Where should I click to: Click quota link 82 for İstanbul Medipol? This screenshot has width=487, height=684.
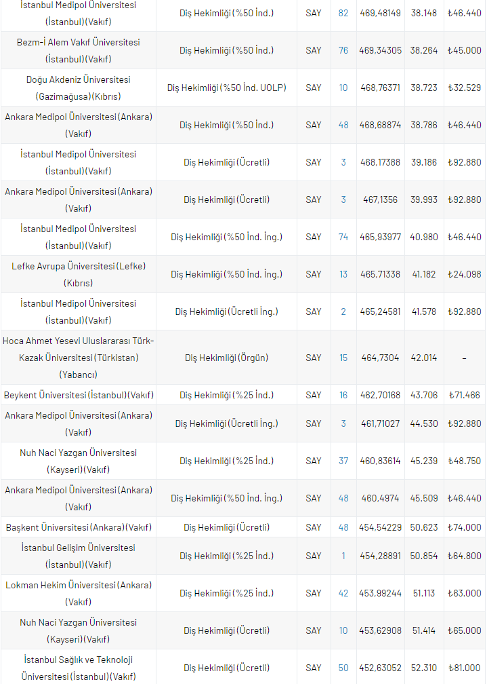(343, 13)
